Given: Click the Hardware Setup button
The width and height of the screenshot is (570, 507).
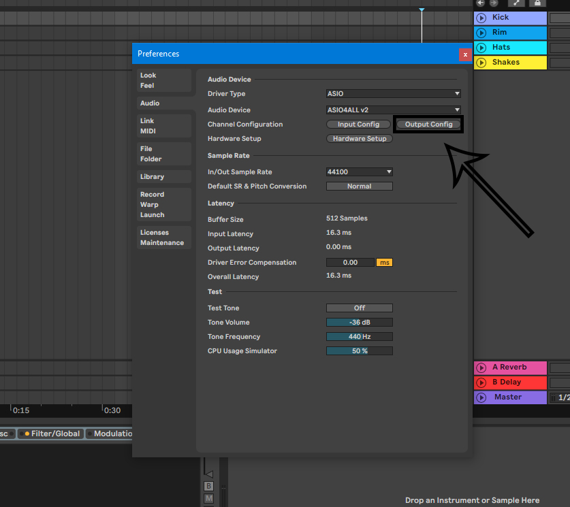Looking at the screenshot, I should pos(360,139).
